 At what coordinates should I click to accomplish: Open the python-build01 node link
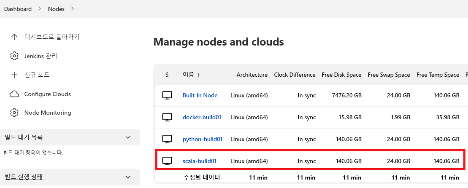pos(203,139)
